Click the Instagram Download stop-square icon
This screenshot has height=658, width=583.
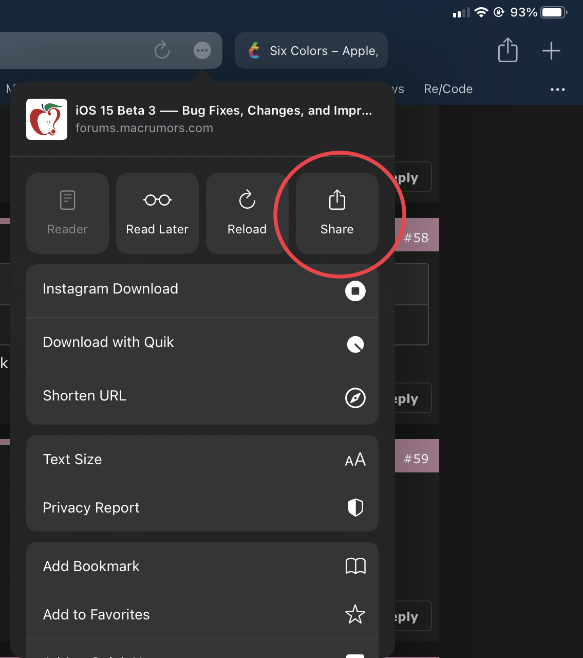pos(355,291)
